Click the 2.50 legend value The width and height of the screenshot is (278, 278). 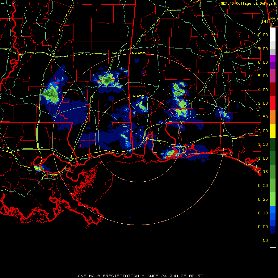(x=263, y=117)
